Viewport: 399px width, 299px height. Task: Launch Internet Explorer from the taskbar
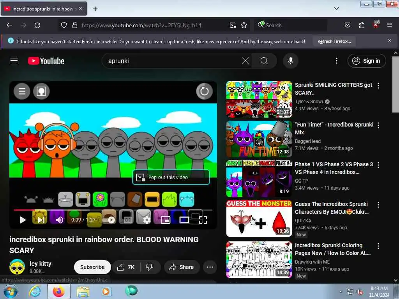pos(35,292)
